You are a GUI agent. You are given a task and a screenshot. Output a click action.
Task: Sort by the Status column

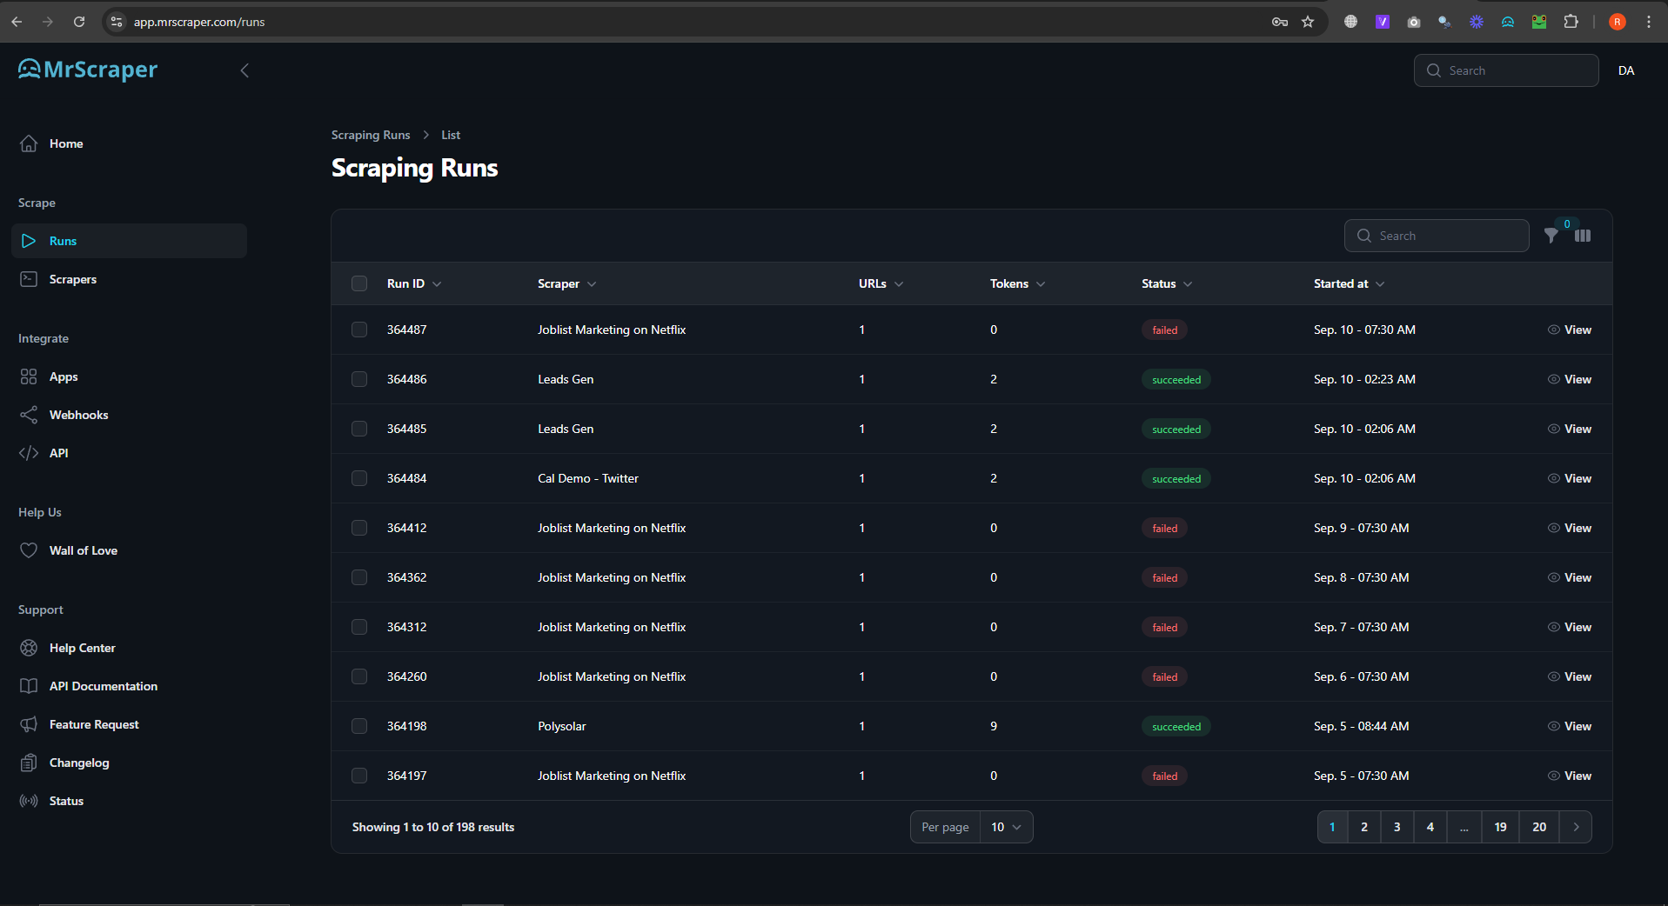tap(1167, 283)
